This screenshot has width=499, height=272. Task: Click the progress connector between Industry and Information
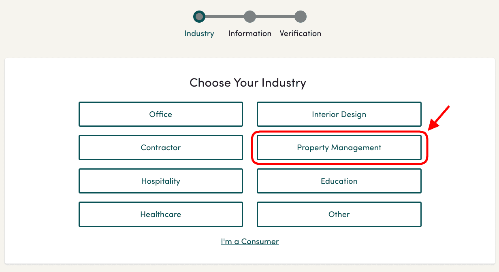click(225, 17)
